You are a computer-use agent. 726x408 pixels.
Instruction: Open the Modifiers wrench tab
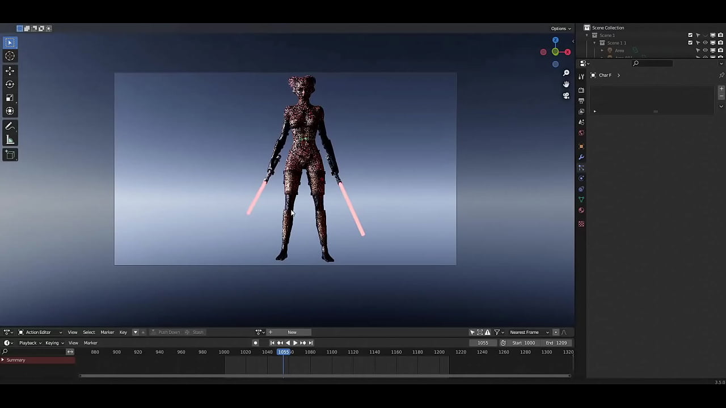coord(581,158)
